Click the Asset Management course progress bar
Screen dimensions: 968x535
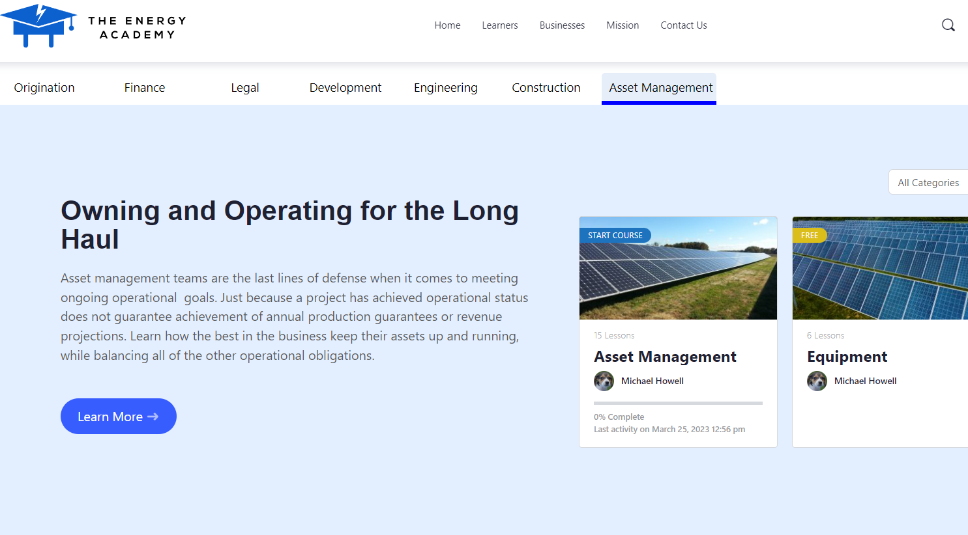click(678, 404)
